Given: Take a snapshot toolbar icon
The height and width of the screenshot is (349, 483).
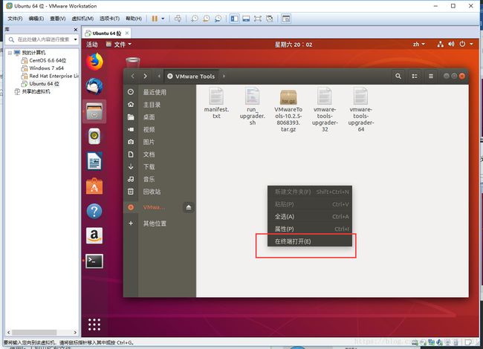Looking at the screenshot, I should coord(195,19).
